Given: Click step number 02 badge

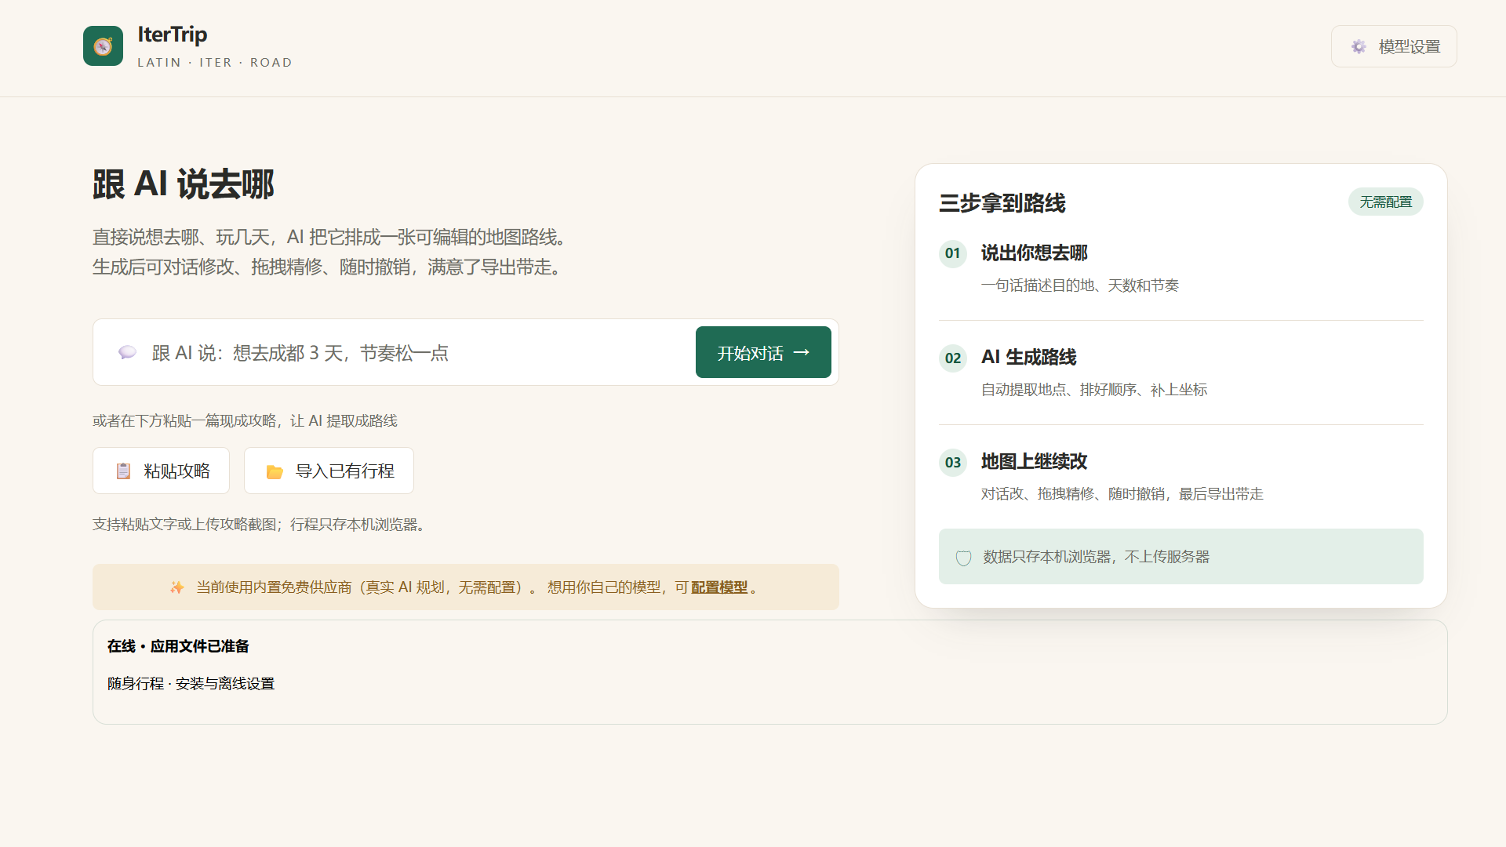Looking at the screenshot, I should point(953,358).
